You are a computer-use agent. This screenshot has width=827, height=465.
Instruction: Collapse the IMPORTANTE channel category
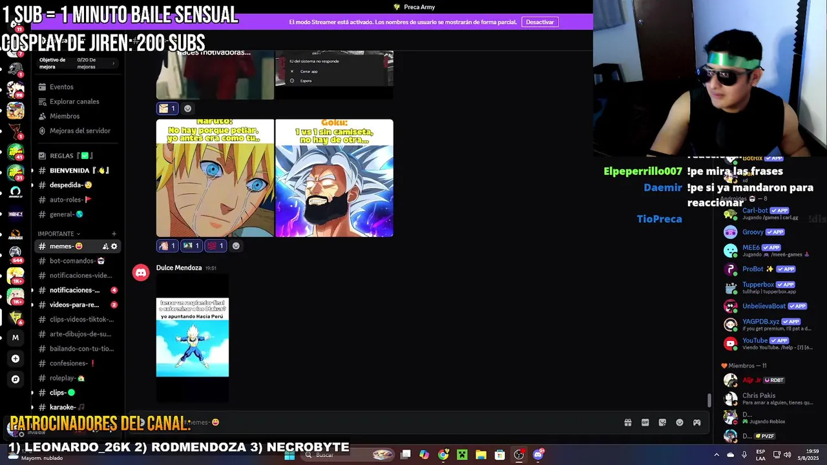coord(59,234)
